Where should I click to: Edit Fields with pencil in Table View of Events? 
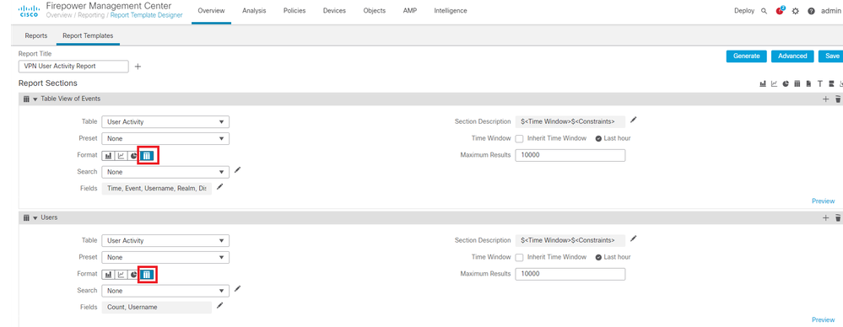(219, 187)
